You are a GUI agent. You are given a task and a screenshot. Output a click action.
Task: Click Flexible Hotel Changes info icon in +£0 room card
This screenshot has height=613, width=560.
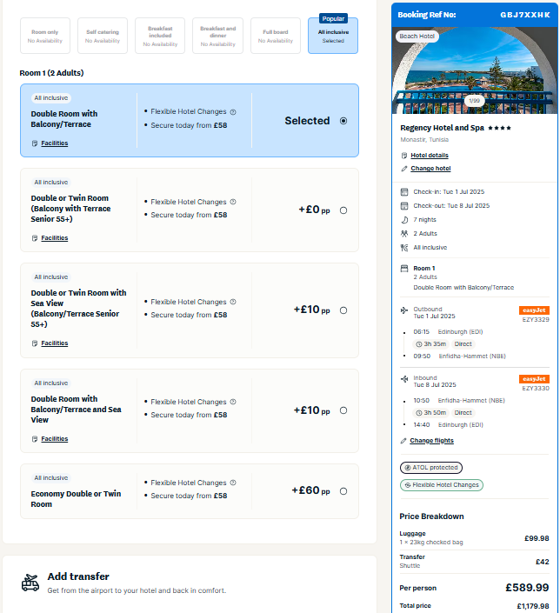pyautogui.click(x=233, y=202)
